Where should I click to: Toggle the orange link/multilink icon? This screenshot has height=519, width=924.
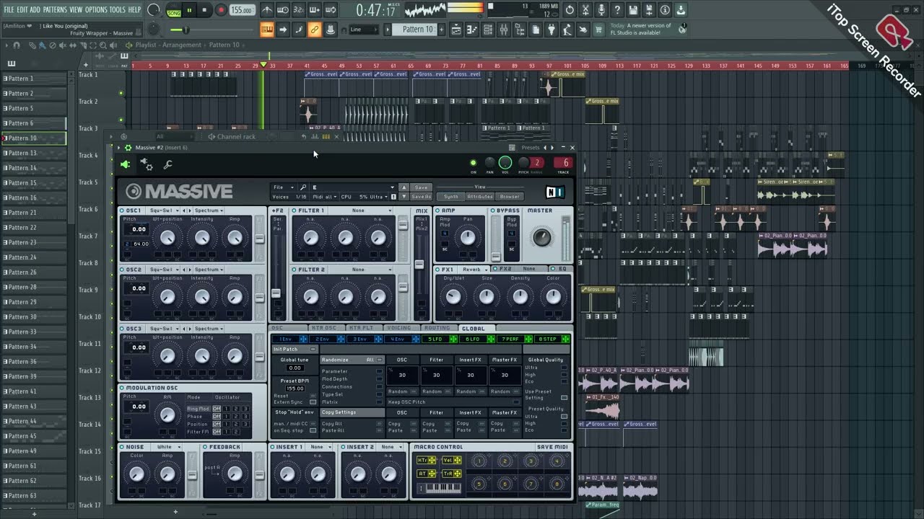coord(314,30)
